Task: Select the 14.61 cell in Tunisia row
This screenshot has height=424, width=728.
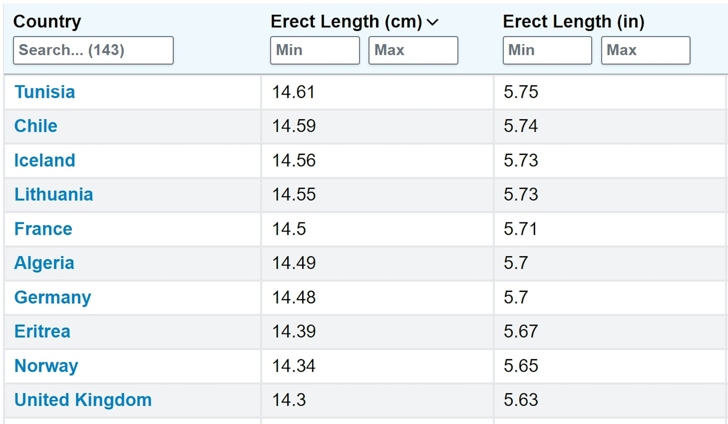Action: [x=377, y=92]
